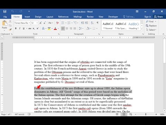This screenshot has width=166, height=125.
Task: Cut the selected text
Action: tap(10, 22)
